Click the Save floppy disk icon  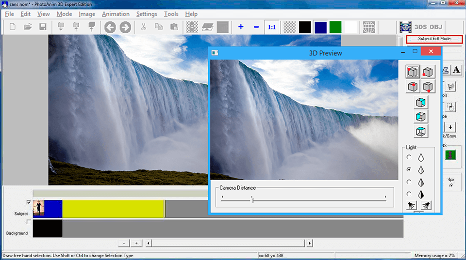pos(43,27)
